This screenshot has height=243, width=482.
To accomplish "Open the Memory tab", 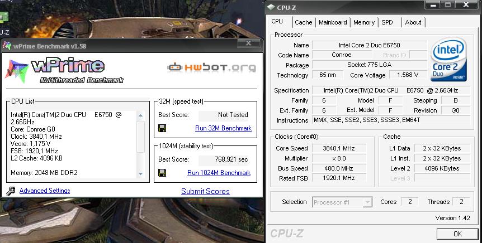I will (x=364, y=22).
